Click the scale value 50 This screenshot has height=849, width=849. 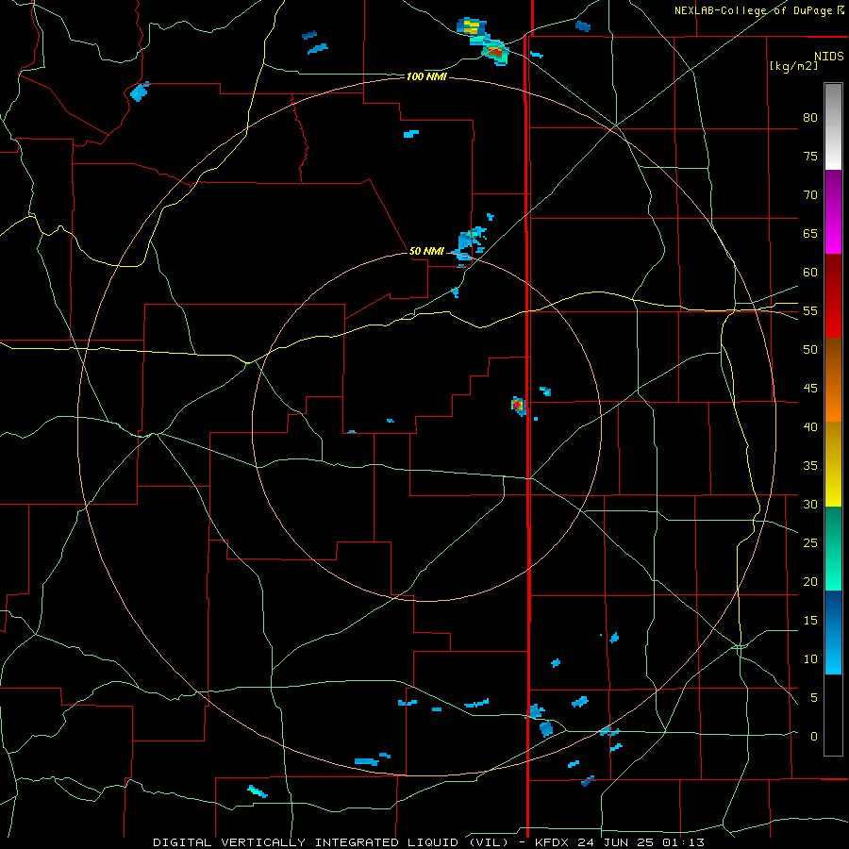pos(810,349)
